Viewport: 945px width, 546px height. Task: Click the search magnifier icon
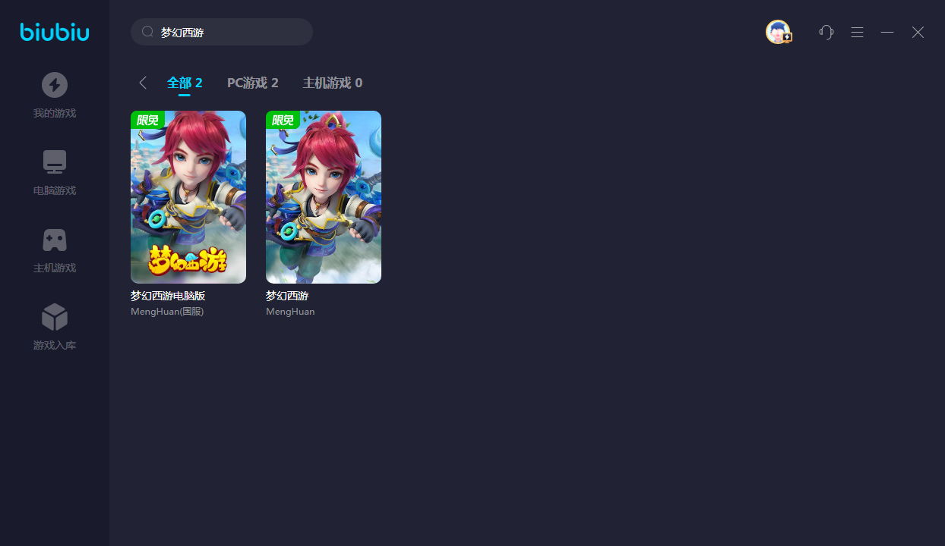148,32
